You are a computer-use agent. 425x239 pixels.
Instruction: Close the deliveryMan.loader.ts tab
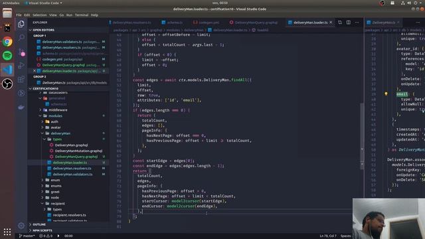click(x=331, y=23)
